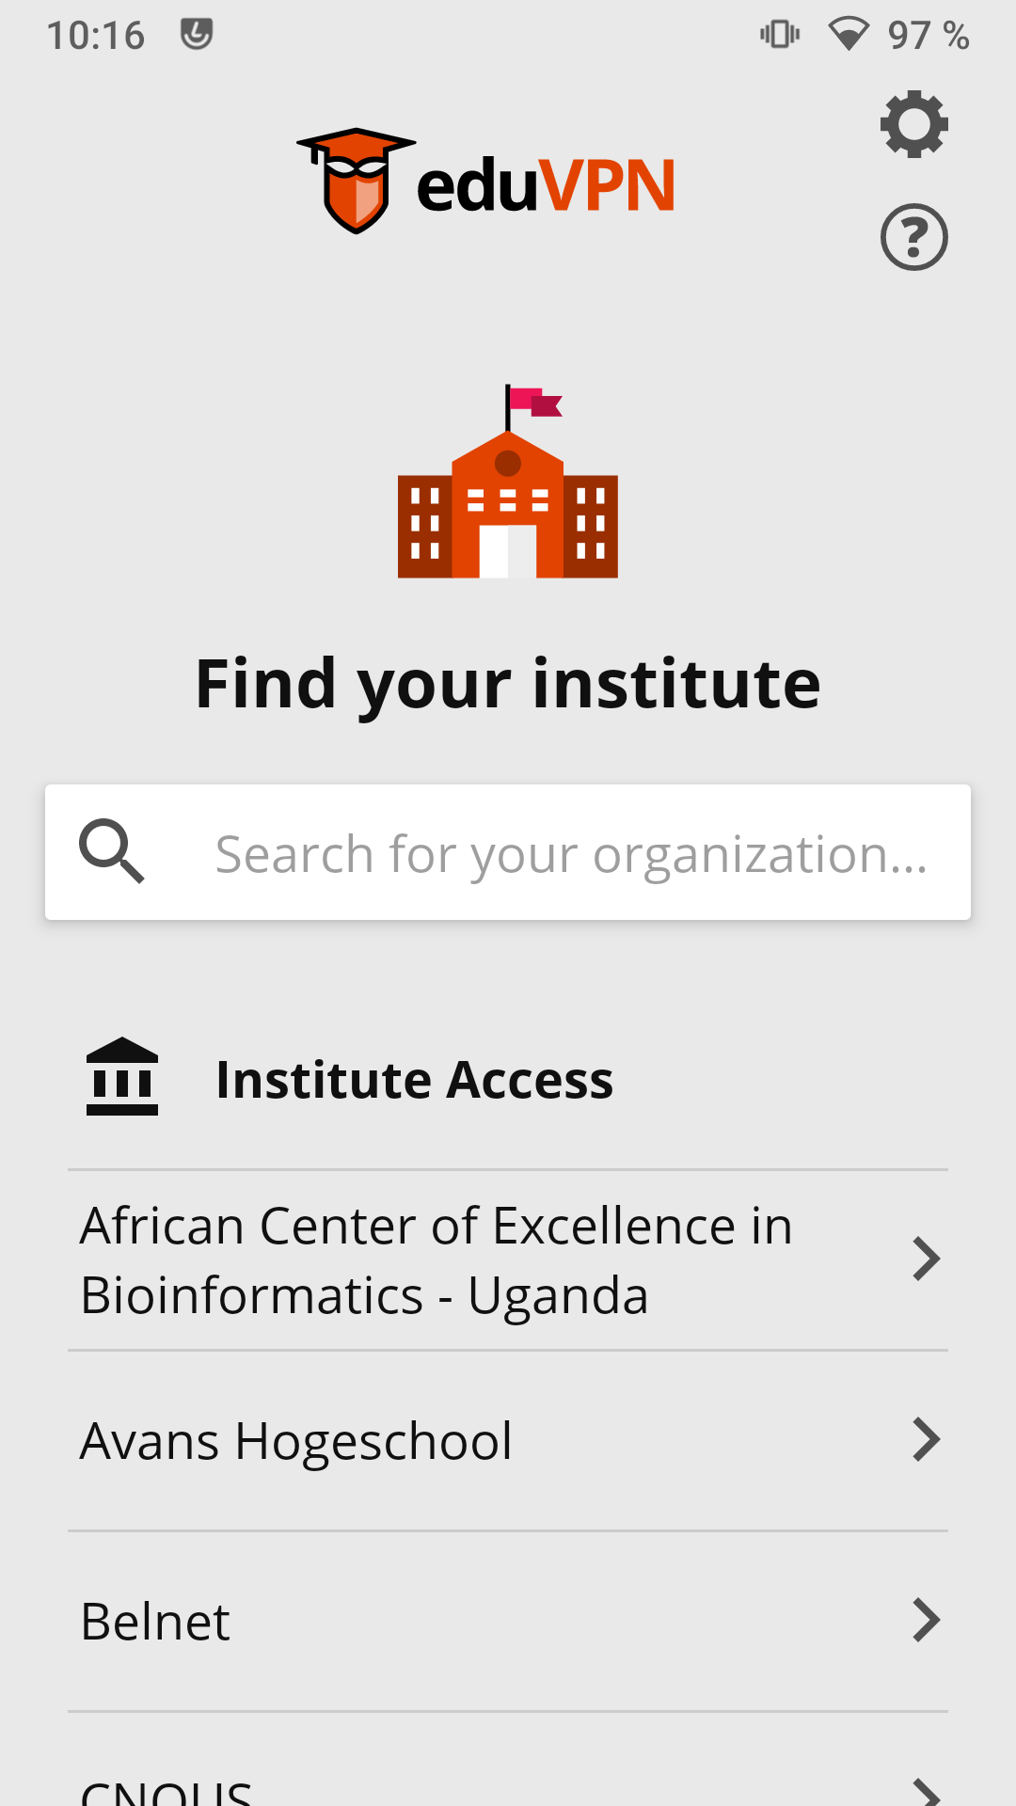Tap the notification icon beside the clock
1016x1806 pixels.
click(x=197, y=35)
